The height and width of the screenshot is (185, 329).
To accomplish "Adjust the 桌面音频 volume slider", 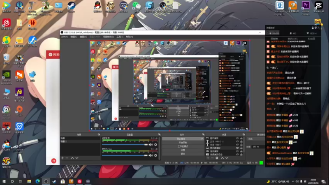I will pyautogui.click(x=125, y=145).
